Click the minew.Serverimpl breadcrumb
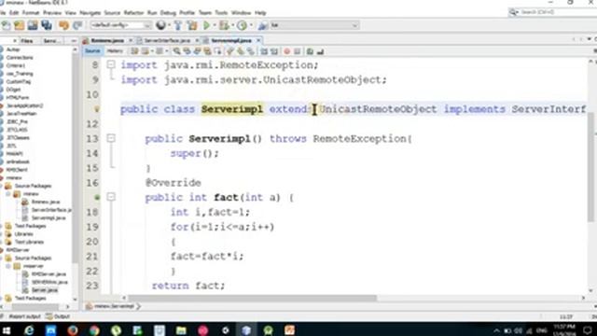This screenshot has height=336, width=597. [114, 306]
